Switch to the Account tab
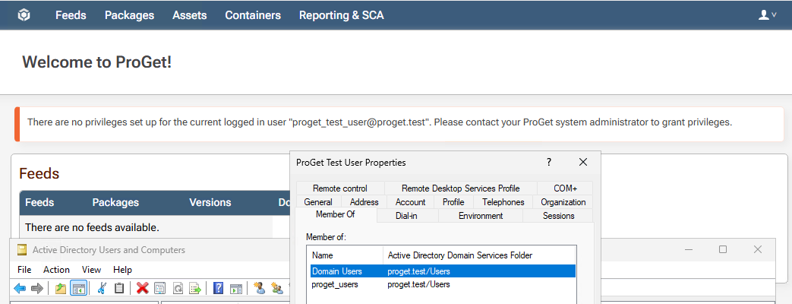Image resolution: width=792 pixels, height=304 pixels. (410, 202)
